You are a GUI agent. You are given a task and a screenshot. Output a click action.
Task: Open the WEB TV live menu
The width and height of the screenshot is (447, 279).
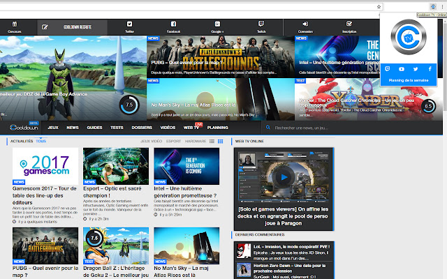click(191, 128)
